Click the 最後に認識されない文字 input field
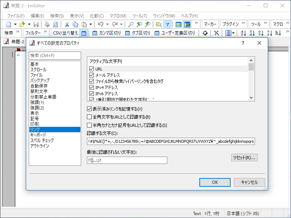The height and width of the screenshot is (218, 291). pos(127,160)
